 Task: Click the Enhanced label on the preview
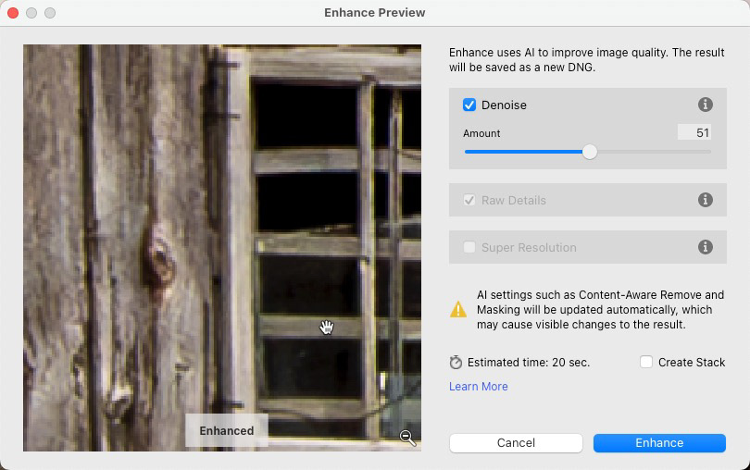227,431
